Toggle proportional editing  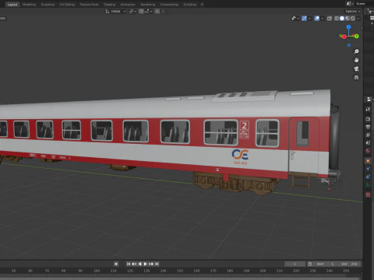coord(157,12)
